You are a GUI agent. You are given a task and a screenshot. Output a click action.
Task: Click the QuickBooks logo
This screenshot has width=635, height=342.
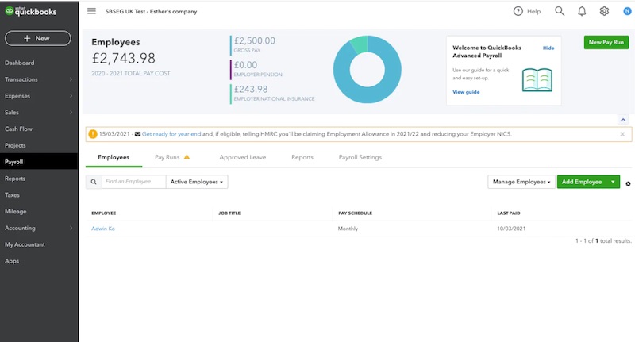(31, 11)
